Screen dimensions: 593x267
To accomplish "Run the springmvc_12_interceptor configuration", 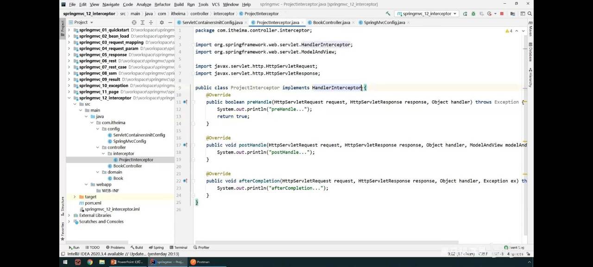I will click(465, 13).
